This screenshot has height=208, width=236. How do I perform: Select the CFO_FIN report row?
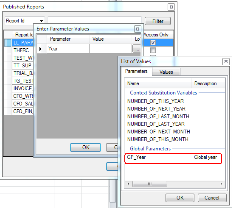(23, 111)
